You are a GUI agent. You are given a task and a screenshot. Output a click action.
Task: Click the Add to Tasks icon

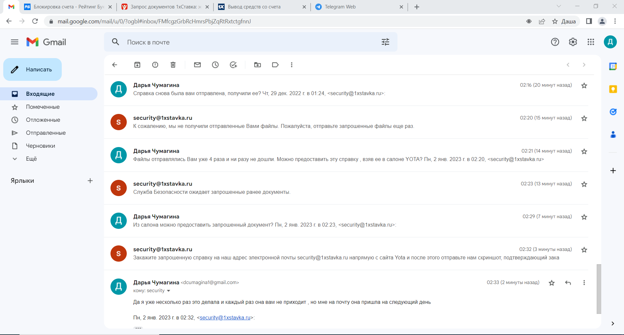[233, 65]
